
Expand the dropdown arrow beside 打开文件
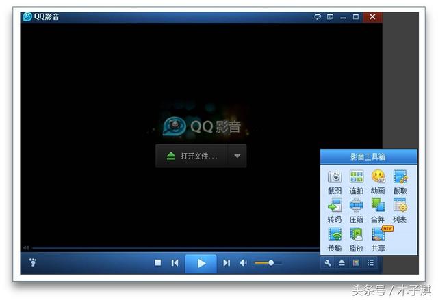(237, 156)
